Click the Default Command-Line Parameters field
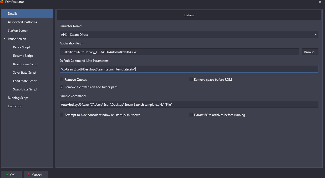This screenshot has height=178, width=325. 189,69
